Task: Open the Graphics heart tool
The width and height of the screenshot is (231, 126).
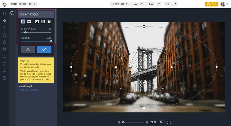Action: tap(4, 56)
